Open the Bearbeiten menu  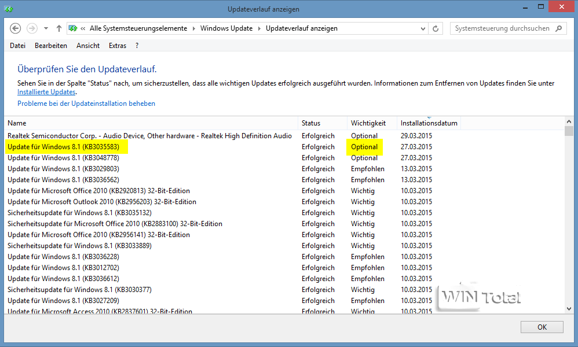[x=51, y=46]
